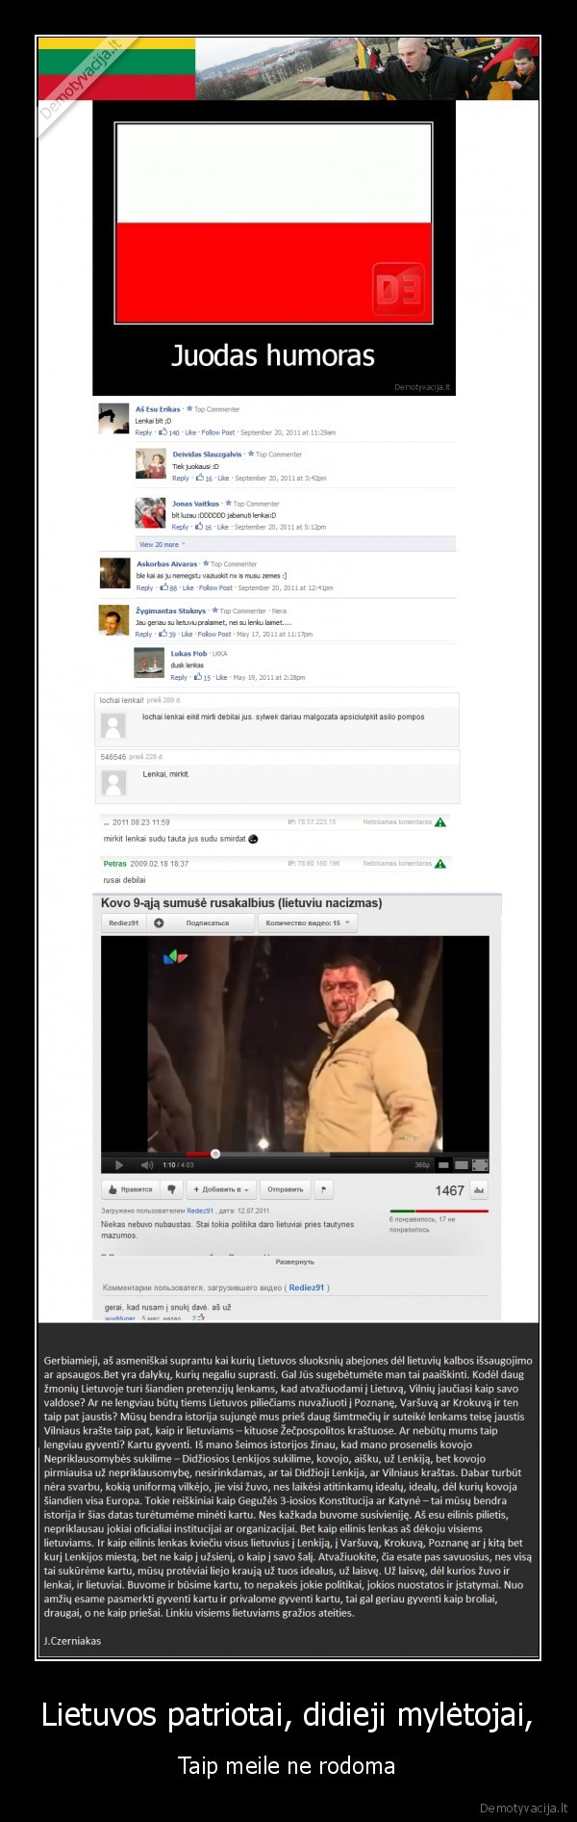
Task: Open Jonas Vaitkus profile
Action: click(195, 504)
